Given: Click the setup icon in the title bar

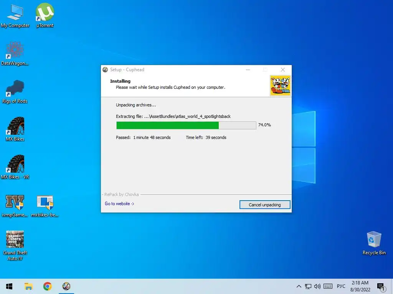Looking at the screenshot, I should click(105, 70).
